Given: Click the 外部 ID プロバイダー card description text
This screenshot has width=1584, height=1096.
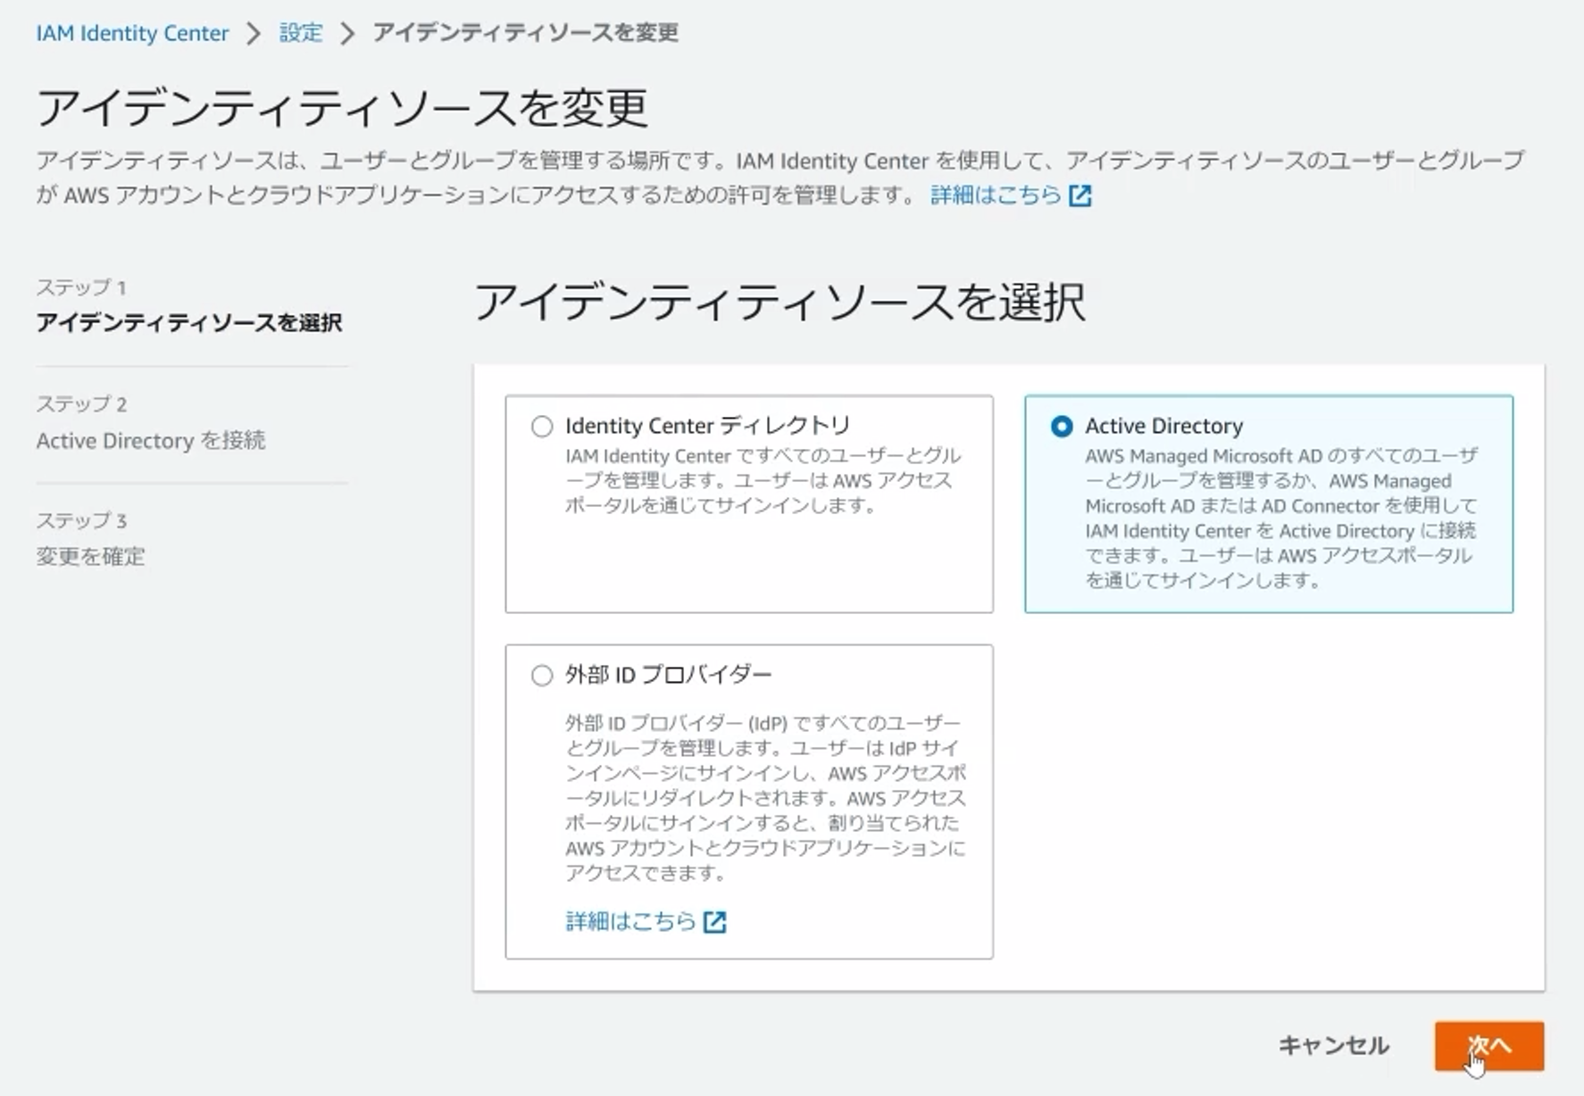Looking at the screenshot, I should [x=766, y=797].
